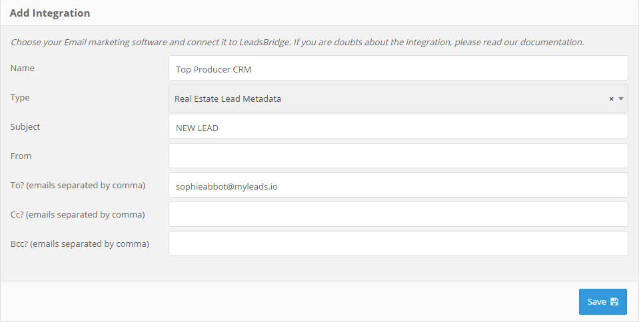Click the Subject label

click(25, 126)
